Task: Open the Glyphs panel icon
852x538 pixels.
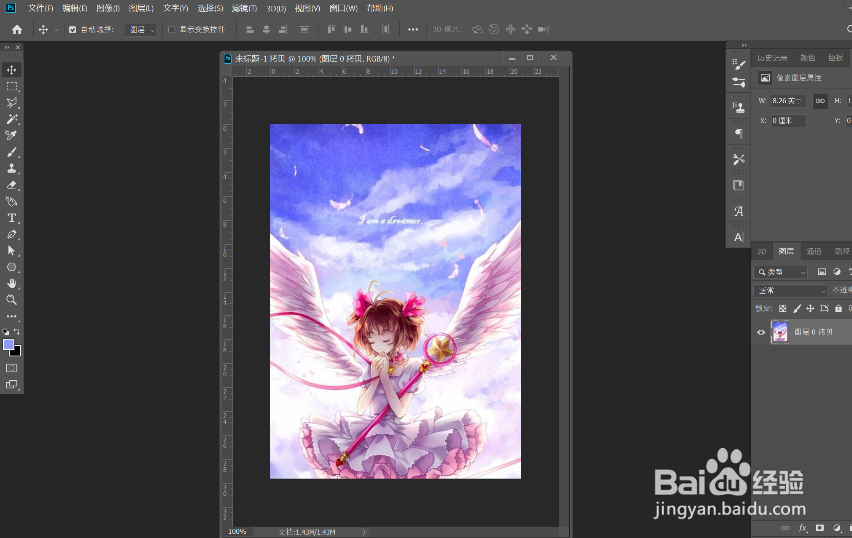Action: [x=739, y=211]
